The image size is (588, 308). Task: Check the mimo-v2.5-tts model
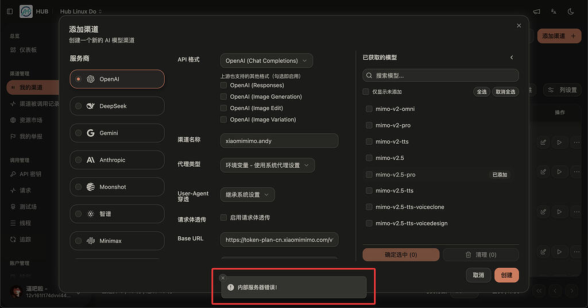tap(369, 191)
